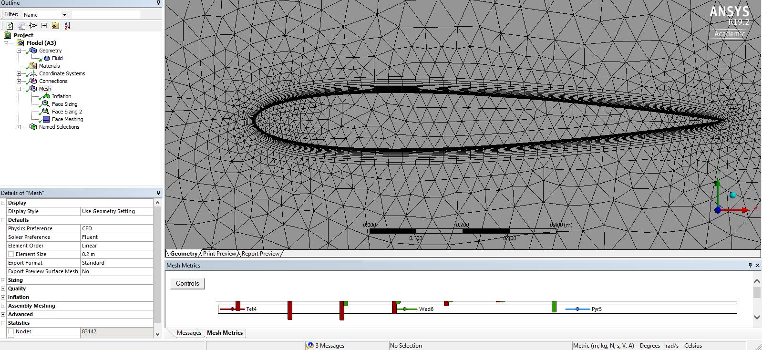The image size is (762, 350).
Task: Expand the Advanced details section
Action: point(3,314)
